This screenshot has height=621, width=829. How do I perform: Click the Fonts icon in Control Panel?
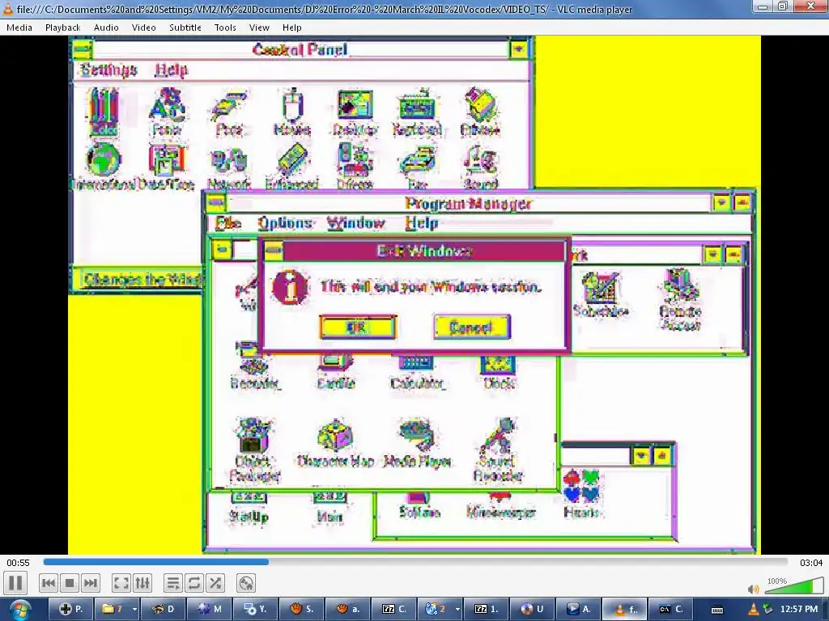167,112
